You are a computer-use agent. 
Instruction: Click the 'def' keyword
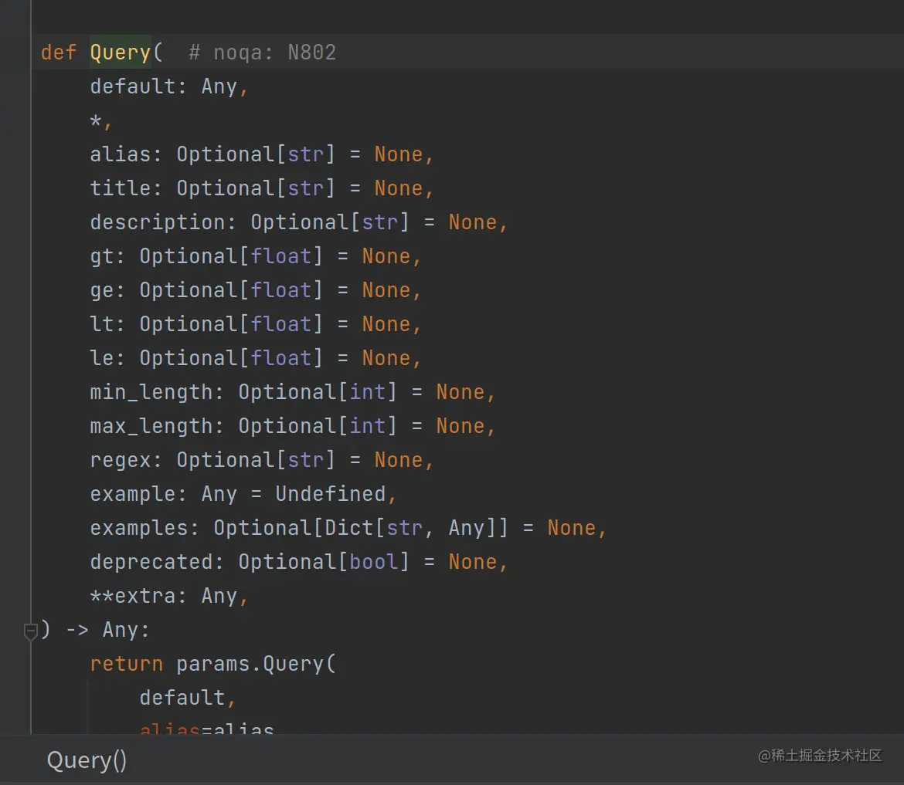[58, 52]
